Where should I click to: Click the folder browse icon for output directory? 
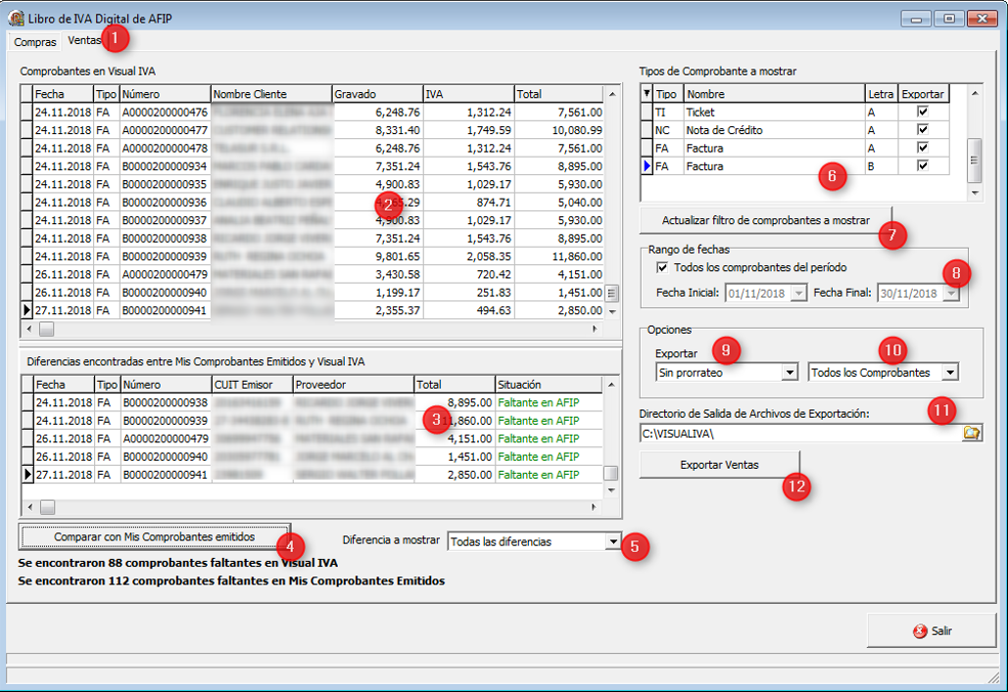click(972, 433)
